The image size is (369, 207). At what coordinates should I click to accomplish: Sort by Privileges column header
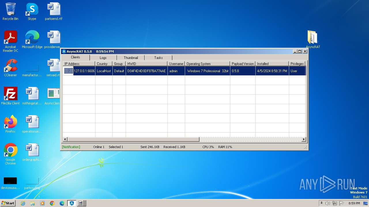coord(297,64)
